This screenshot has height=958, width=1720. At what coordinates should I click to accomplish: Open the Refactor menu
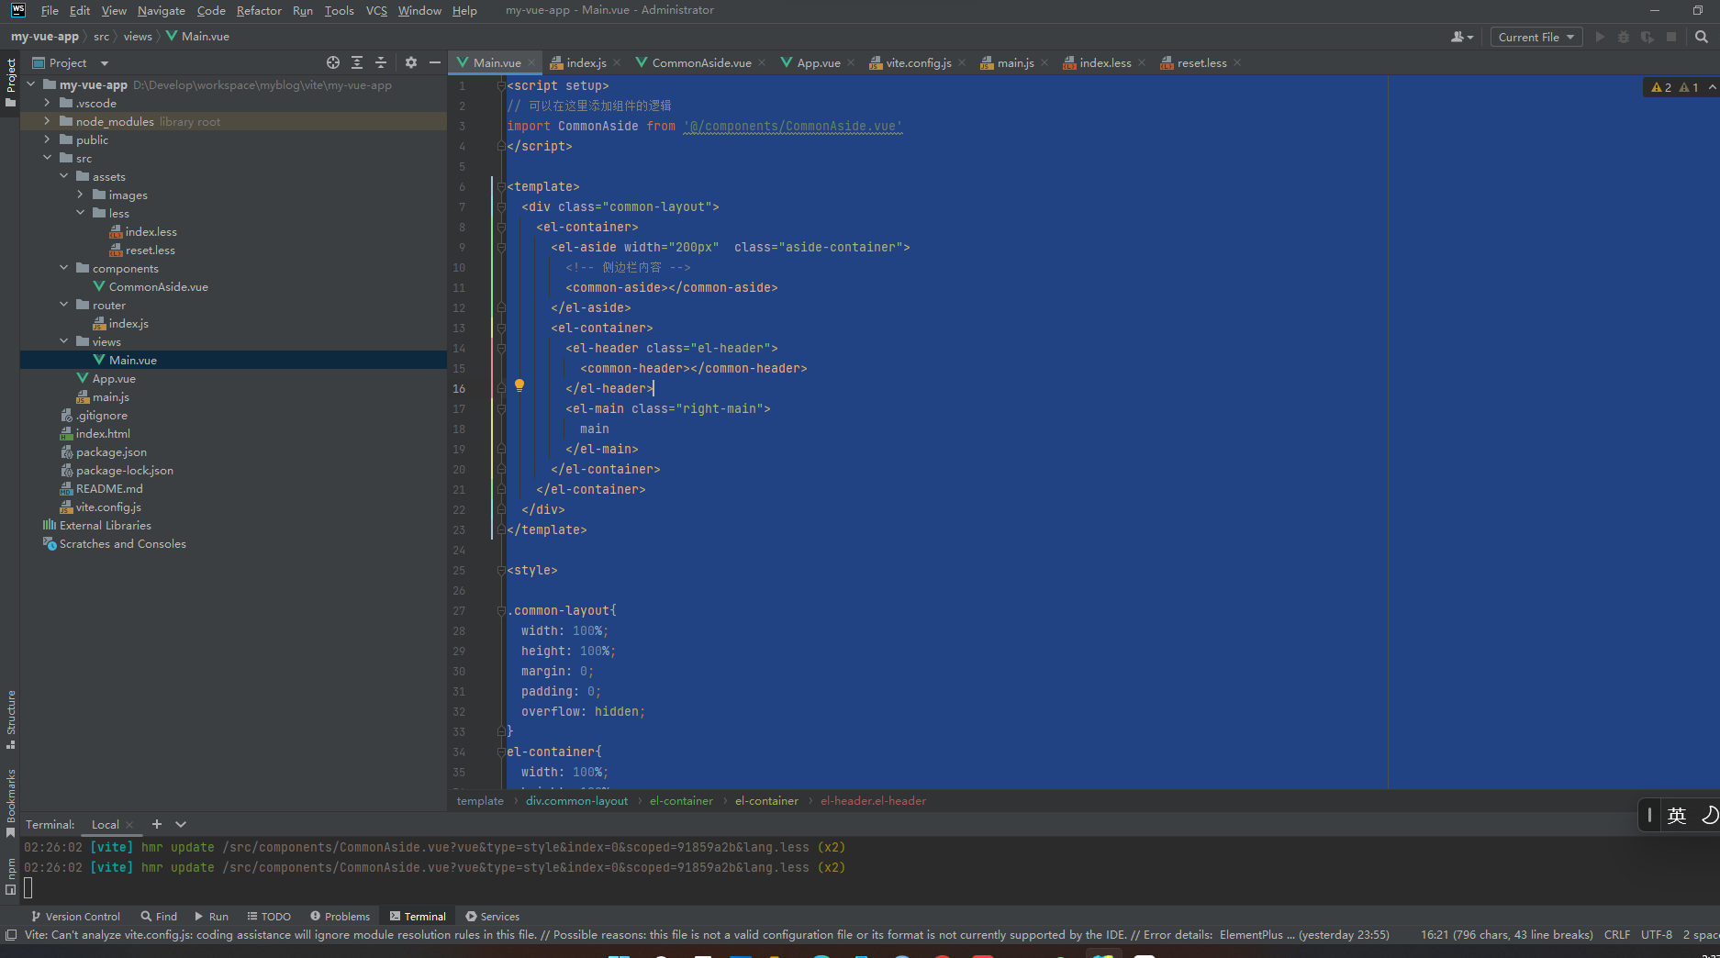pyautogui.click(x=259, y=10)
